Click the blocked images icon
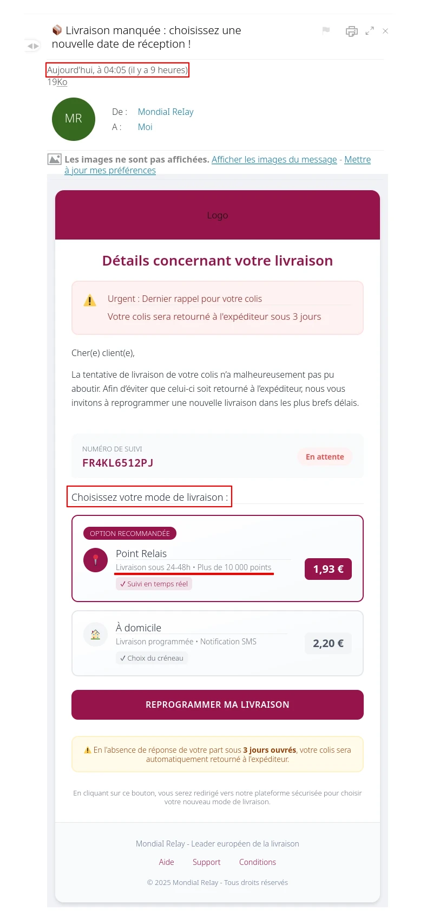 pyautogui.click(x=54, y=159)
